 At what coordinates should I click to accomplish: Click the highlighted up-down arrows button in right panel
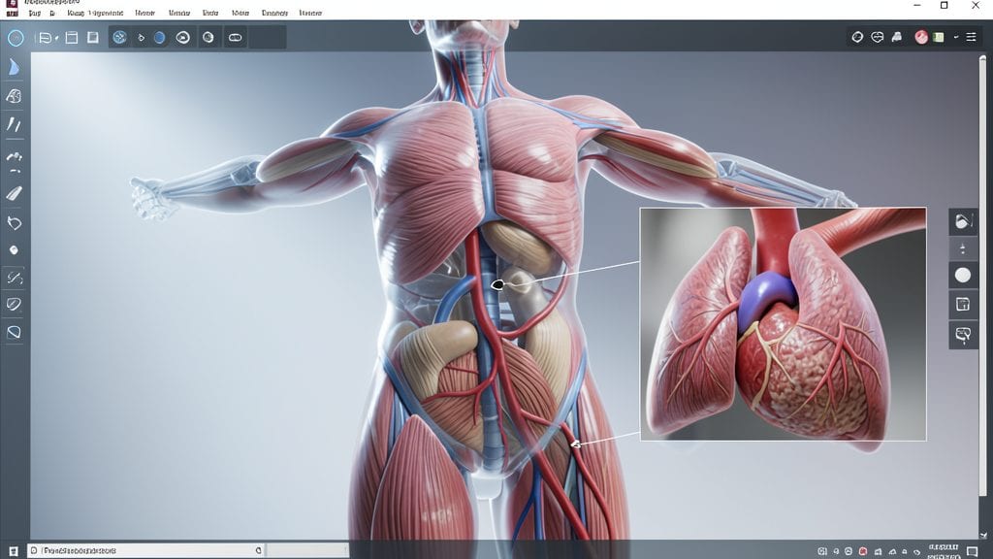(963, 248)
